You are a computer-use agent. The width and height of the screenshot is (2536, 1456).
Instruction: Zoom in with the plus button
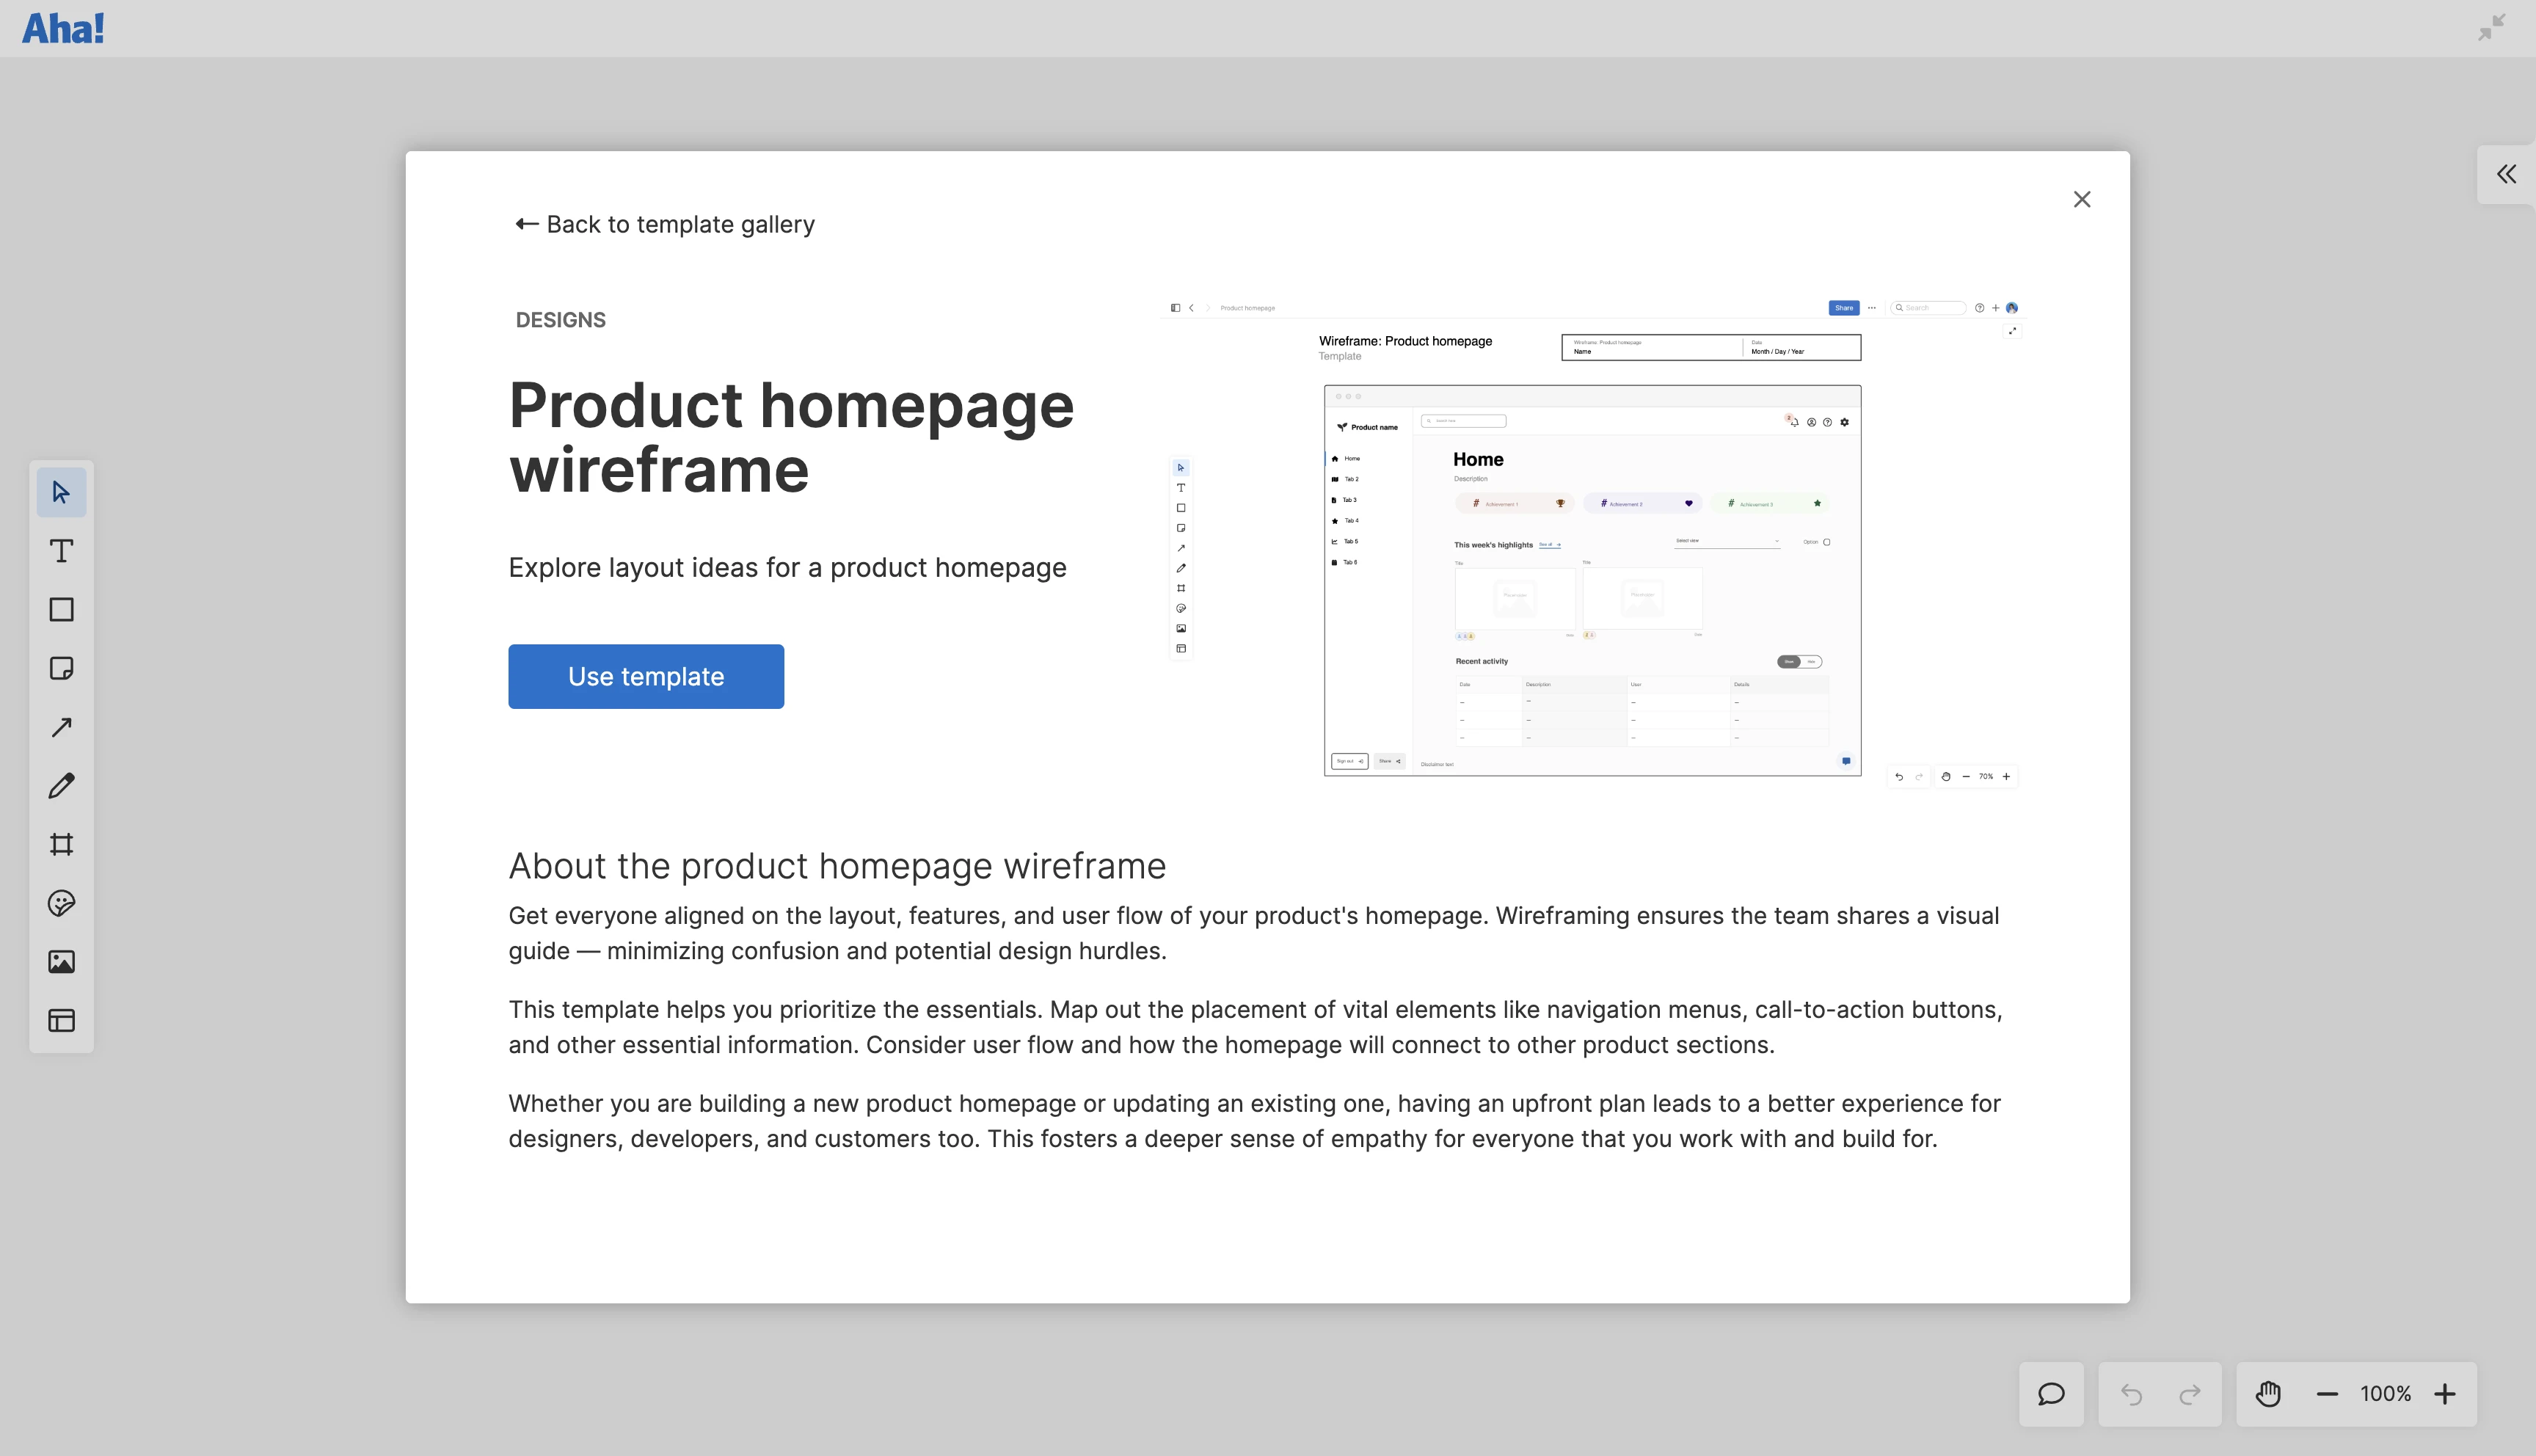point(2445,1394)
